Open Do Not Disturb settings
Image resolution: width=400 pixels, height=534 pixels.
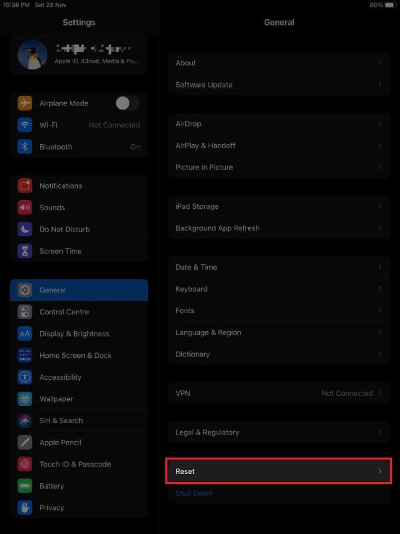tap(79, 229)
